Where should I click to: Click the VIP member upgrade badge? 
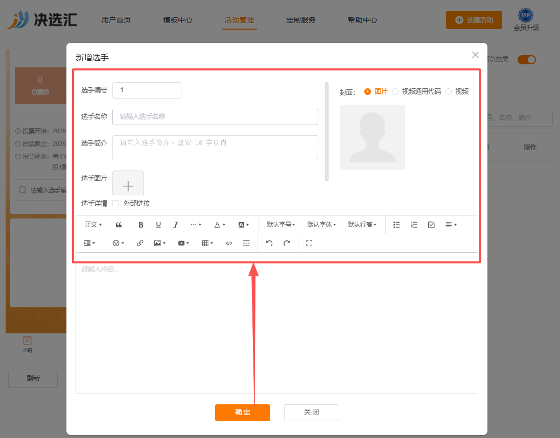(526, 15)
